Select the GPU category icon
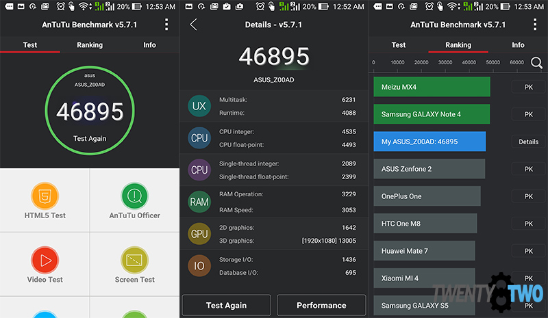Viewport: 548px width, 318px height. tap(199, 234)
